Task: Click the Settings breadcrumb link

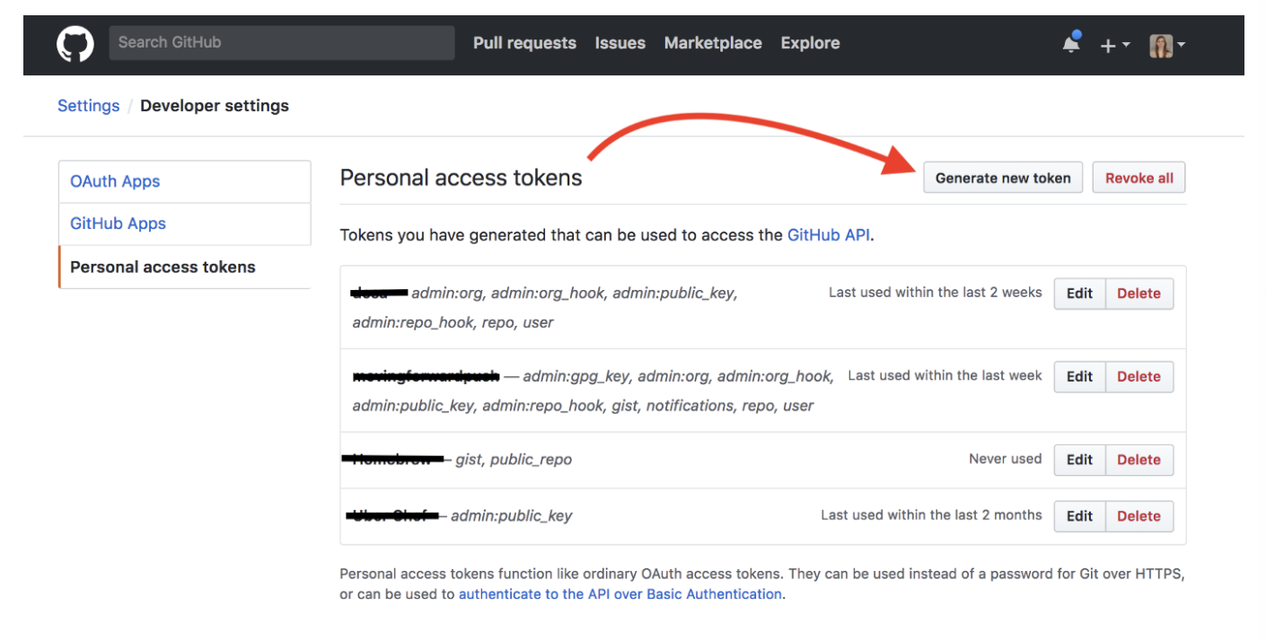Action: coord(88,106)
